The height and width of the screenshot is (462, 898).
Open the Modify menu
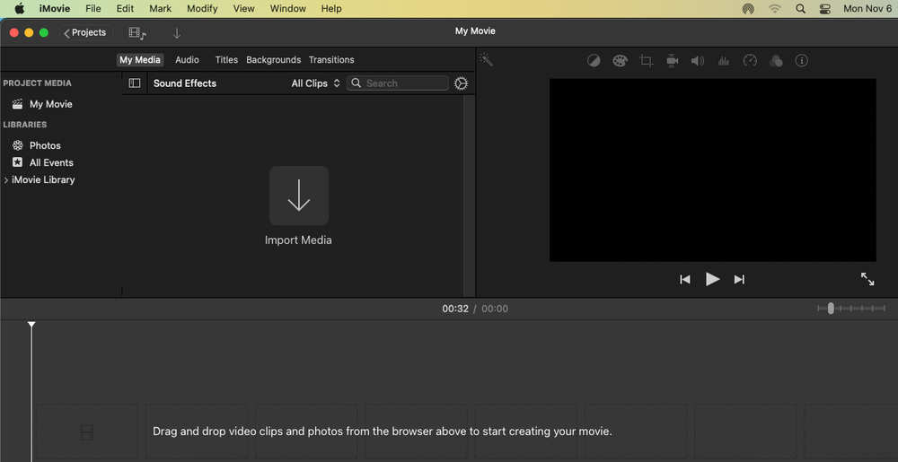point(202,9)
